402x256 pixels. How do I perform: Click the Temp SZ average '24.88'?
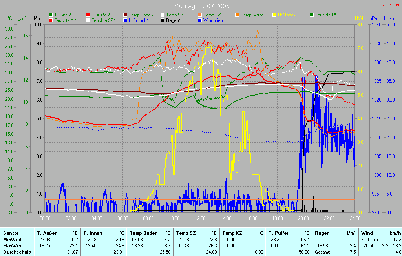(212, 252)
